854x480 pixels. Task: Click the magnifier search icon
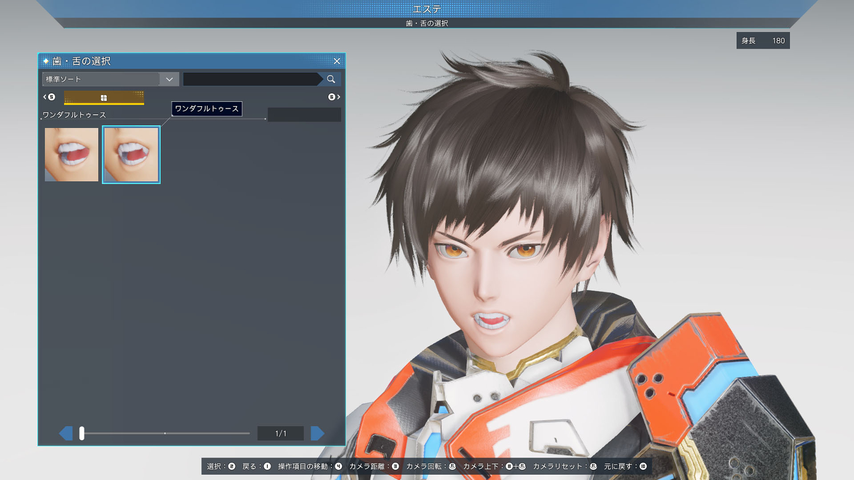click(x=331, y=79)
